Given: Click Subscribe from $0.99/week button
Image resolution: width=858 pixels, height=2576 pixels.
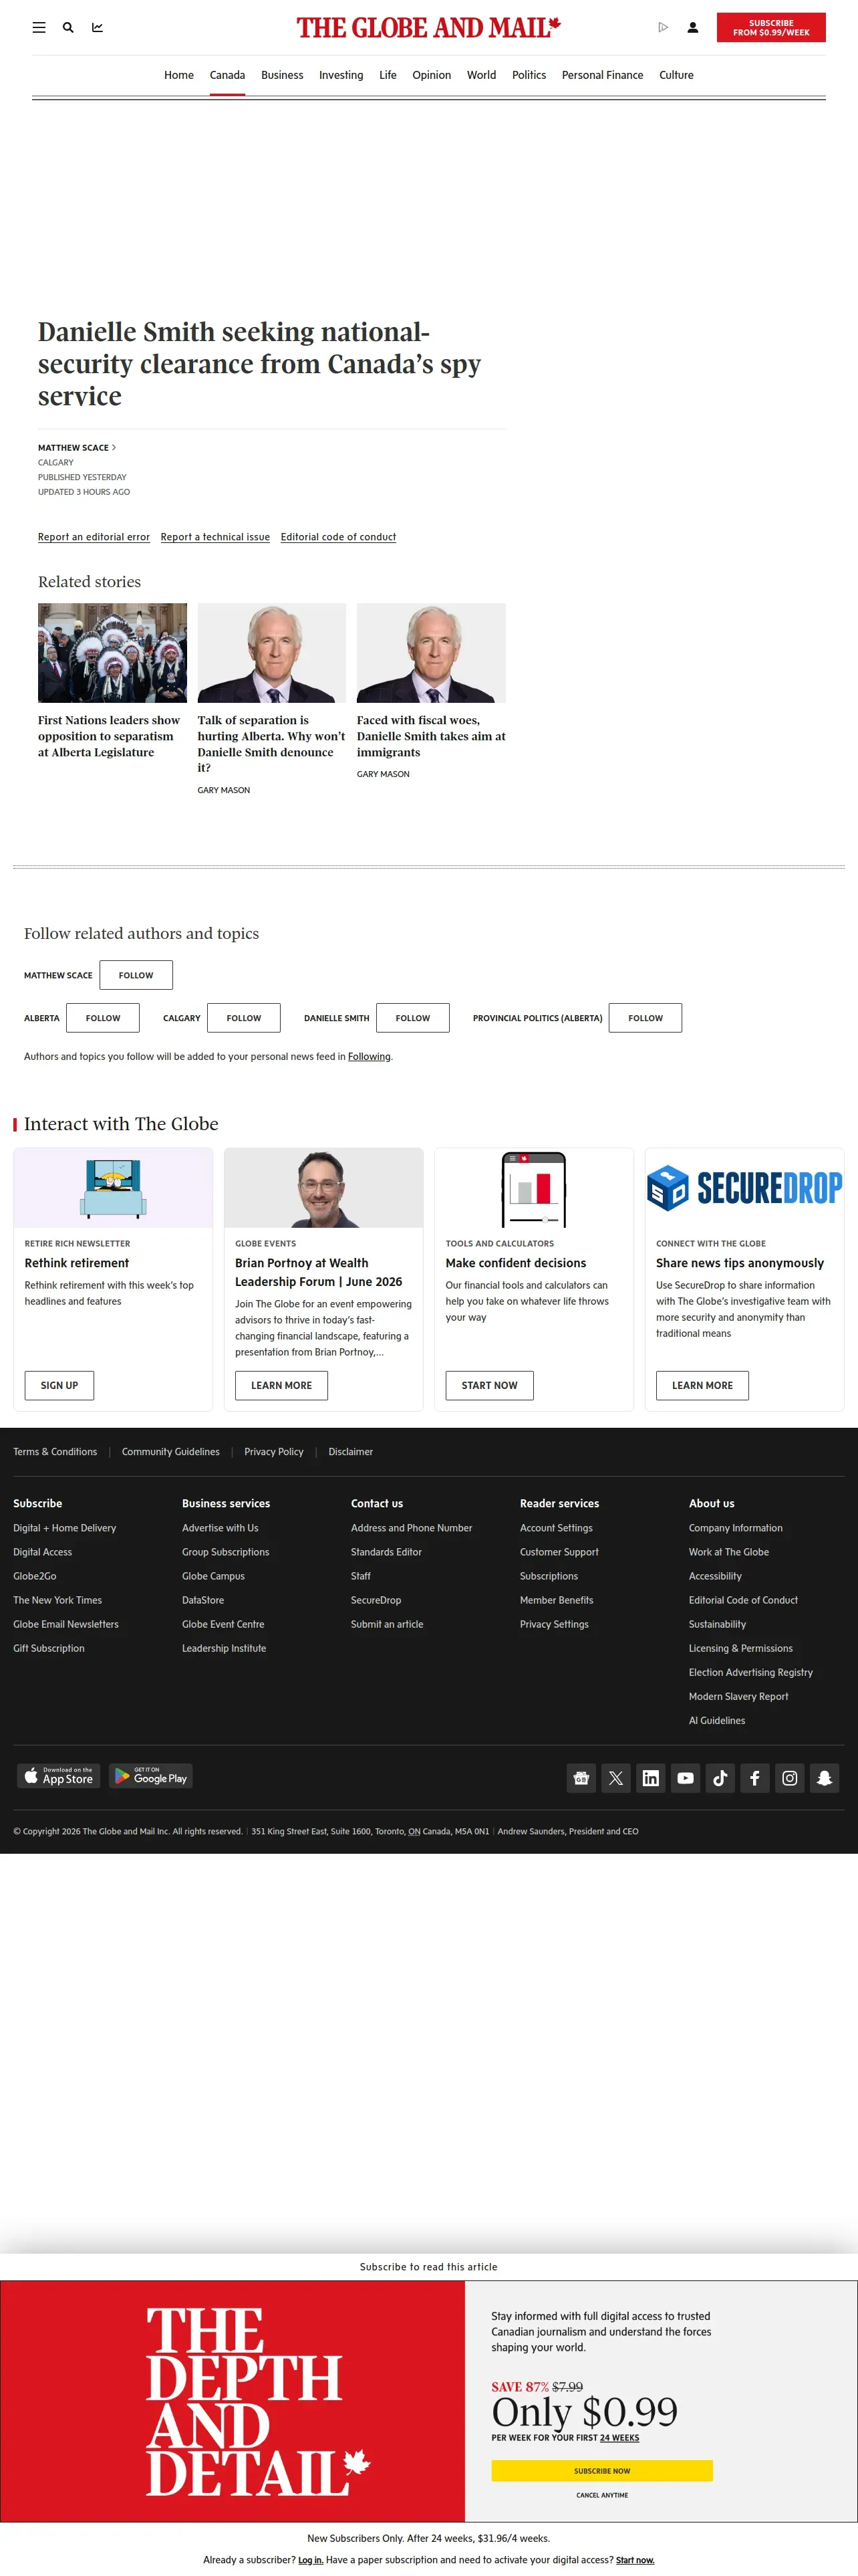Looking at the screenshot, I should click(771, 27).
